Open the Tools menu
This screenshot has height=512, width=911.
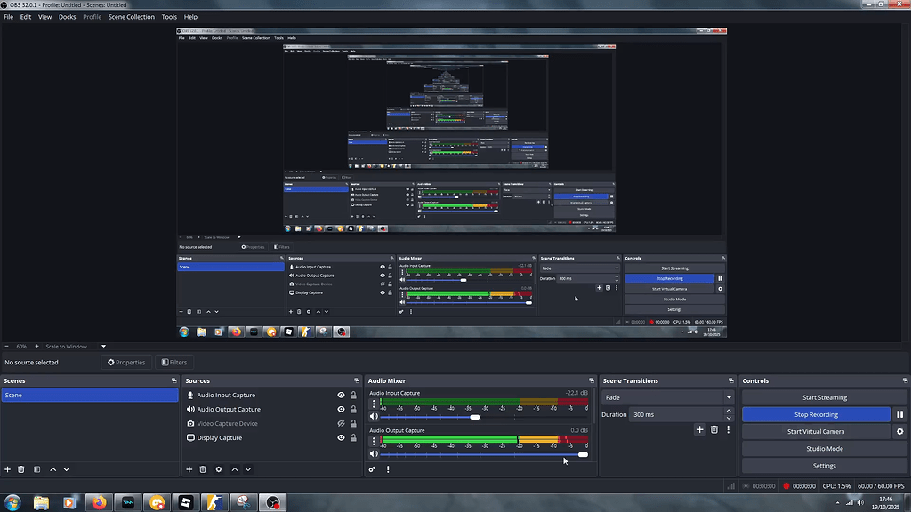[x=169, y=16]
